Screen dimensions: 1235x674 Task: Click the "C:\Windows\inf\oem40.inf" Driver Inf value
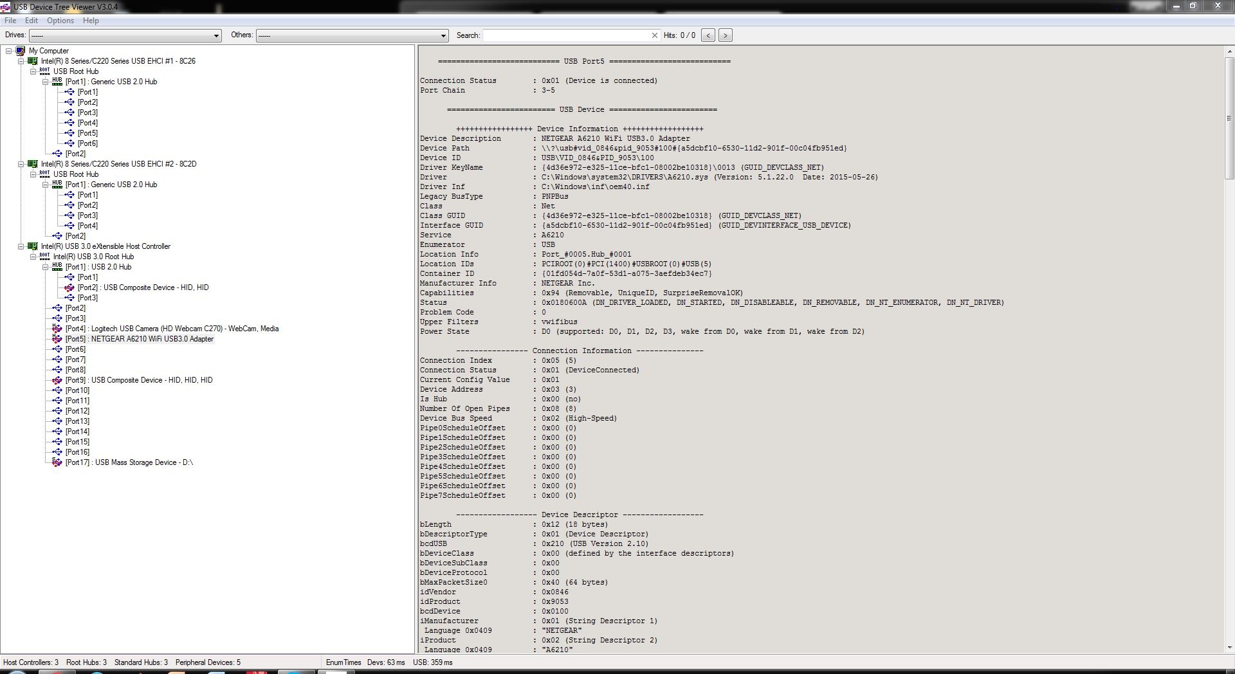click(596, 187)
